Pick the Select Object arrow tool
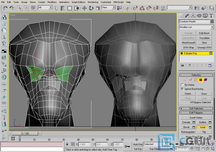This screenshot has height=152, width=216. [x=56, y=8]
